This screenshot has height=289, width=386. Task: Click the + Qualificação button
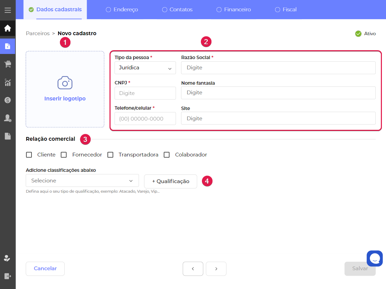click(x=170, y=181)
